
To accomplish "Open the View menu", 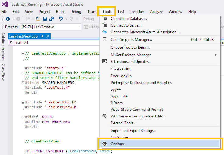I will pos(29,11).
